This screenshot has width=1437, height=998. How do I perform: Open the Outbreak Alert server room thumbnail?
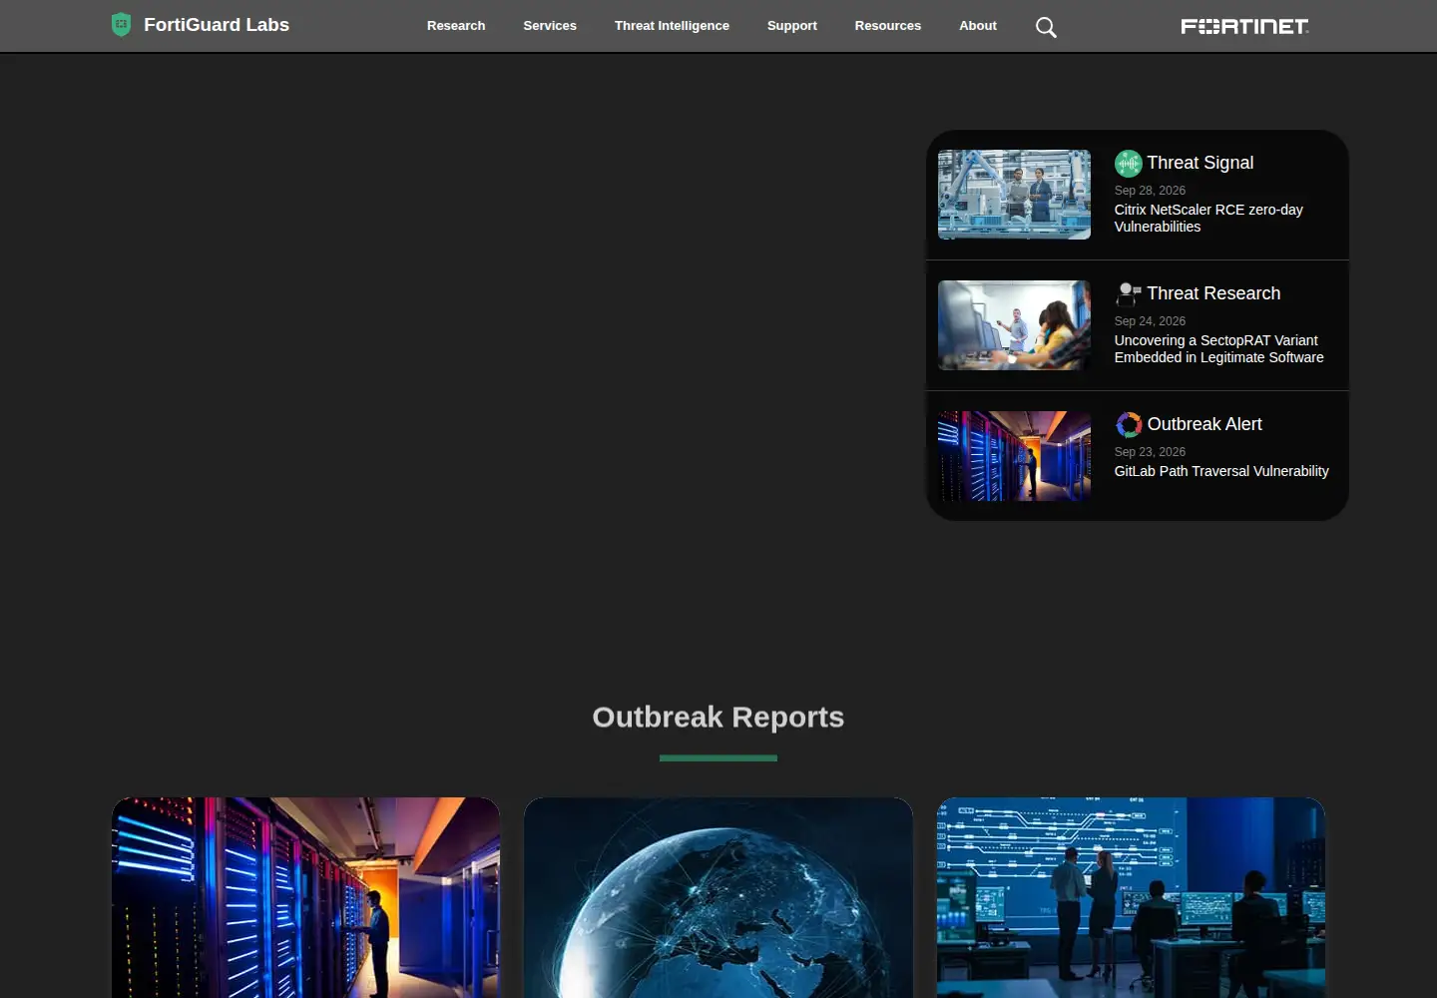click(x=1014, y=456)
